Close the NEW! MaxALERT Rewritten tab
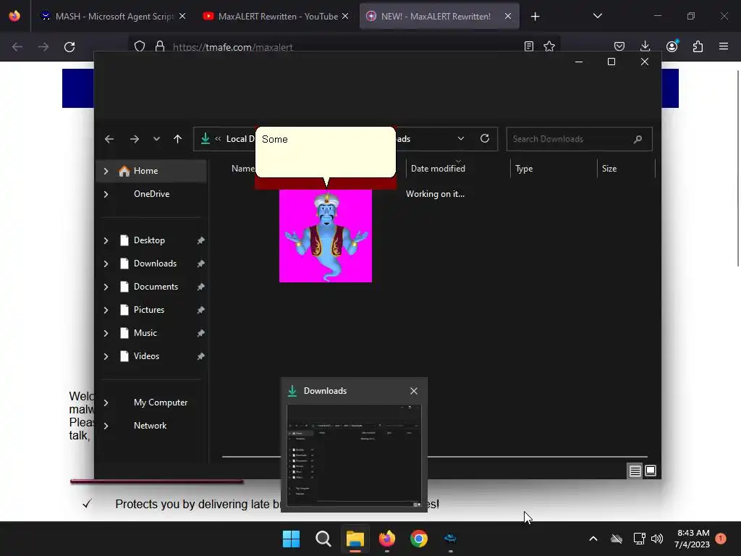741x556 pixels. [x=508, y=16]
